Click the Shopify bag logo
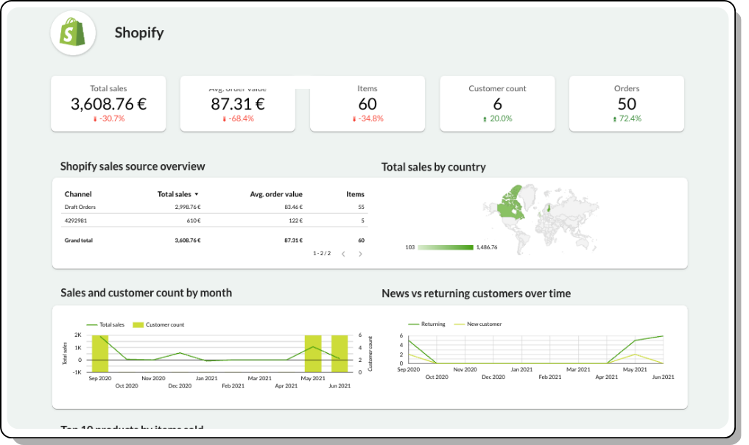The image size is (749, 445). [x=73, y=33]
